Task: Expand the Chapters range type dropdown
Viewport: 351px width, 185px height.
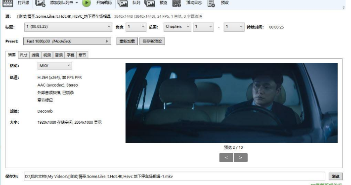Action: coord(177,27)
